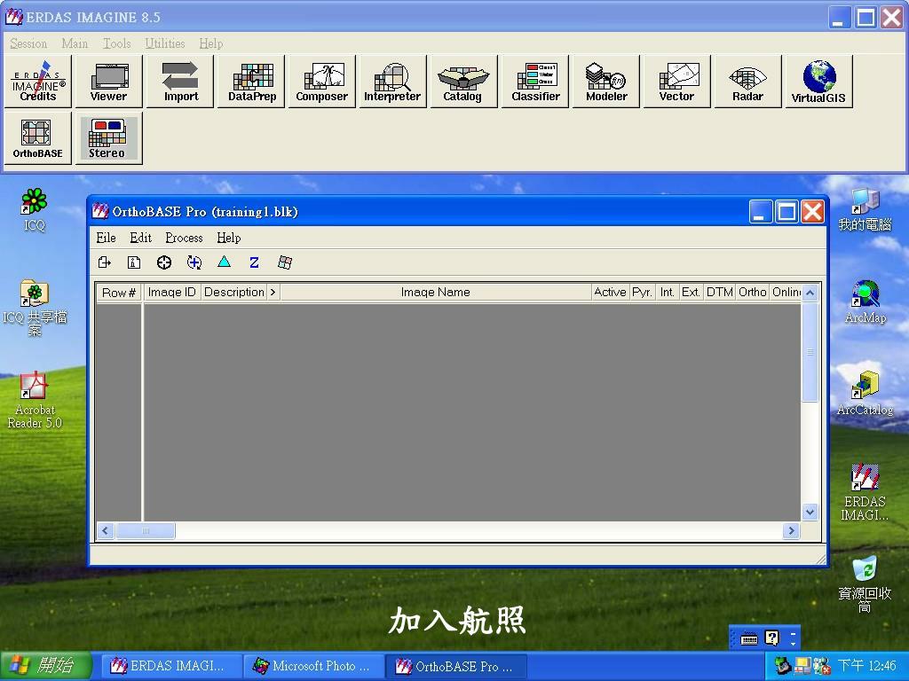909x681 pixels.
Task: Launch Map Composer
Action: click(322, 82)
